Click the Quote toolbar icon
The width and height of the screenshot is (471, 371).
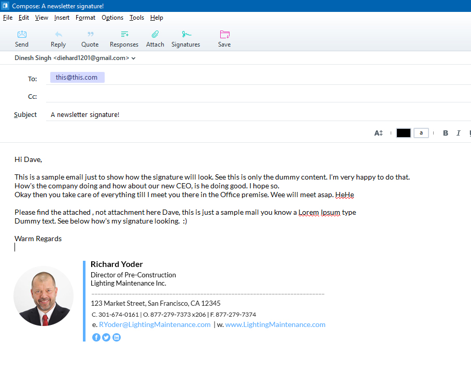pos(90,35)
